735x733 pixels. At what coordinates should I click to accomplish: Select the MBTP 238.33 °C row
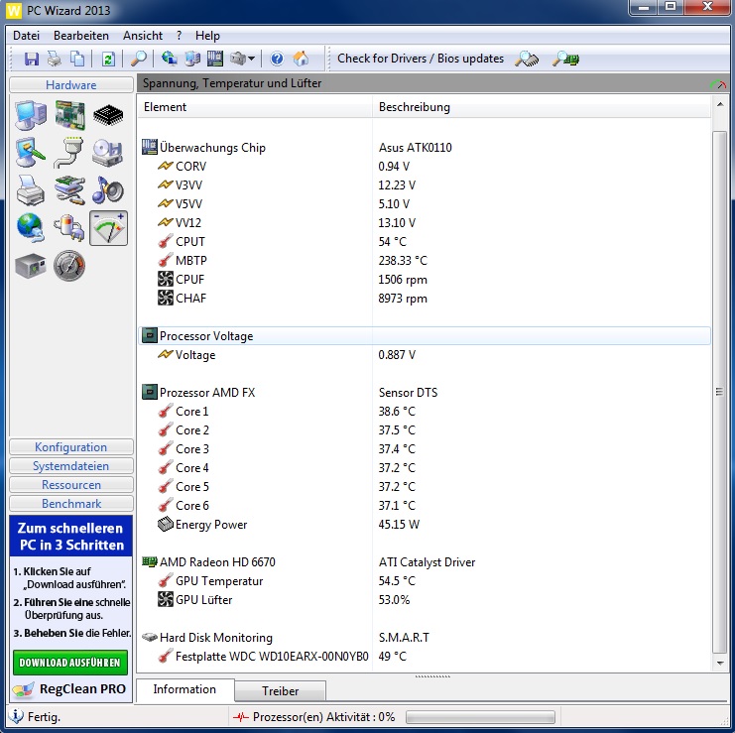point(425,261)
